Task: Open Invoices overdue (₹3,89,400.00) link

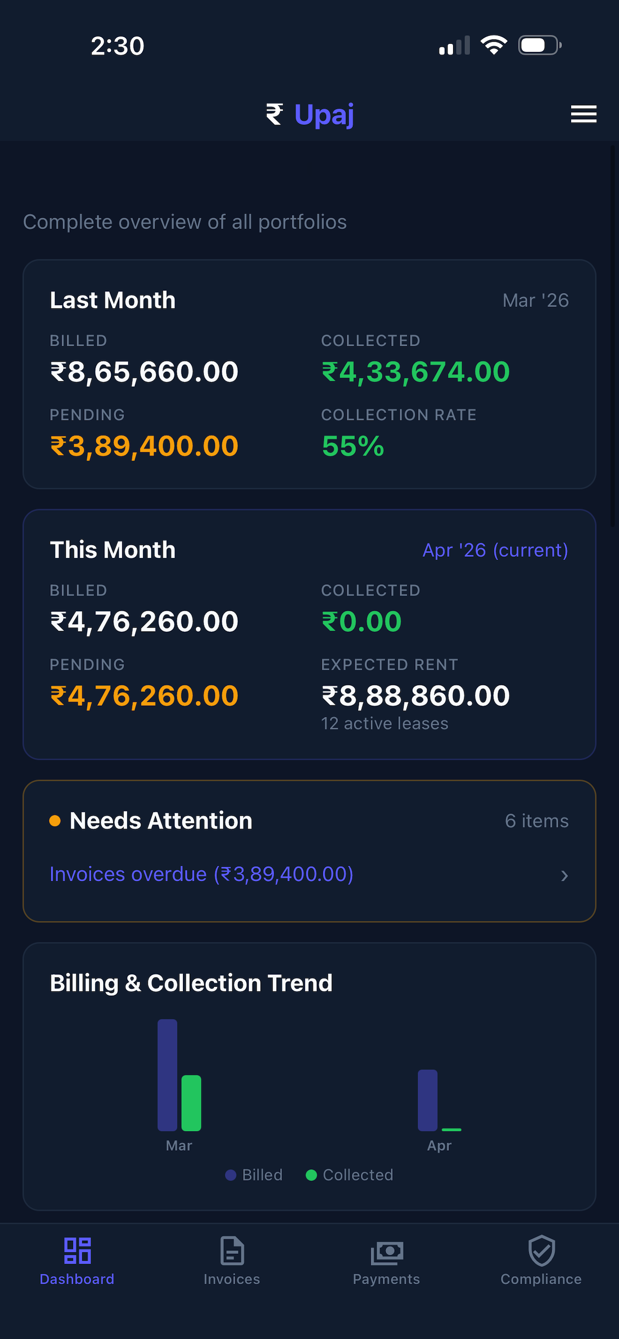Action: click(201, 874)
